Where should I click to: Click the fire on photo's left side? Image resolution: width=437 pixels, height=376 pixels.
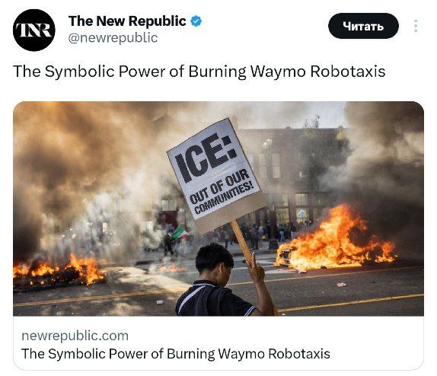[59, 271]
